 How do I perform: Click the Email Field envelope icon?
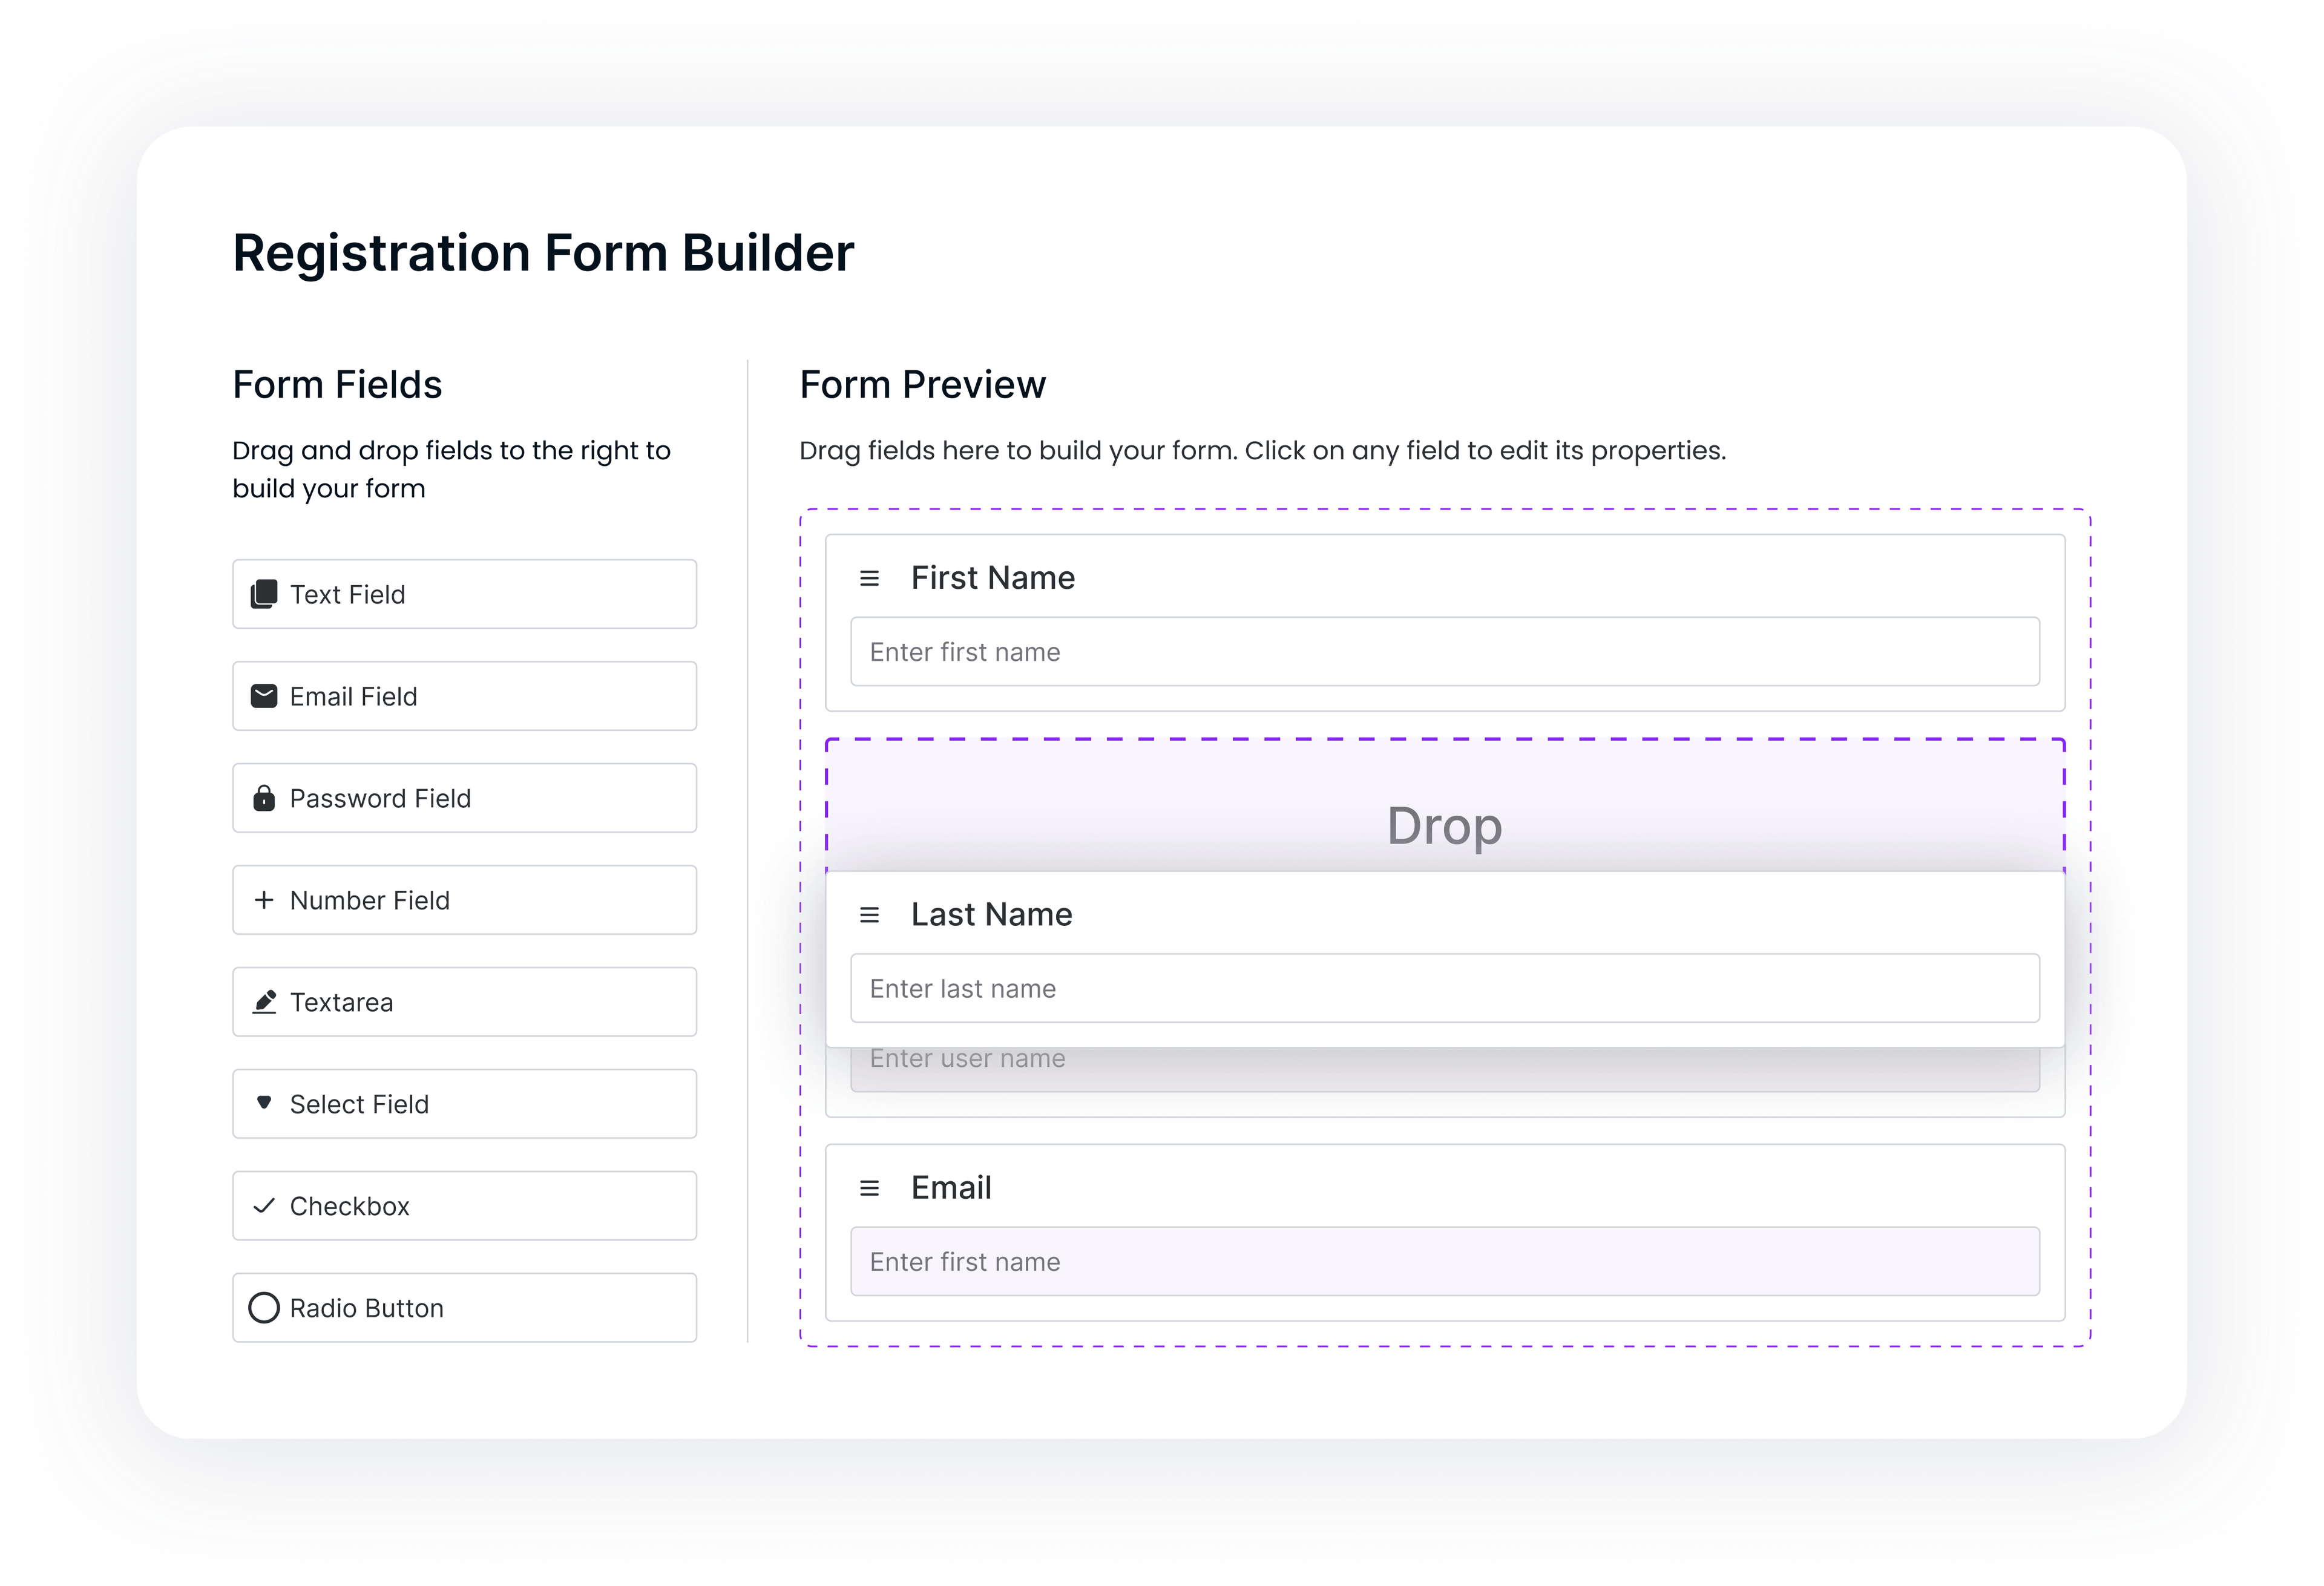[264, 696]
